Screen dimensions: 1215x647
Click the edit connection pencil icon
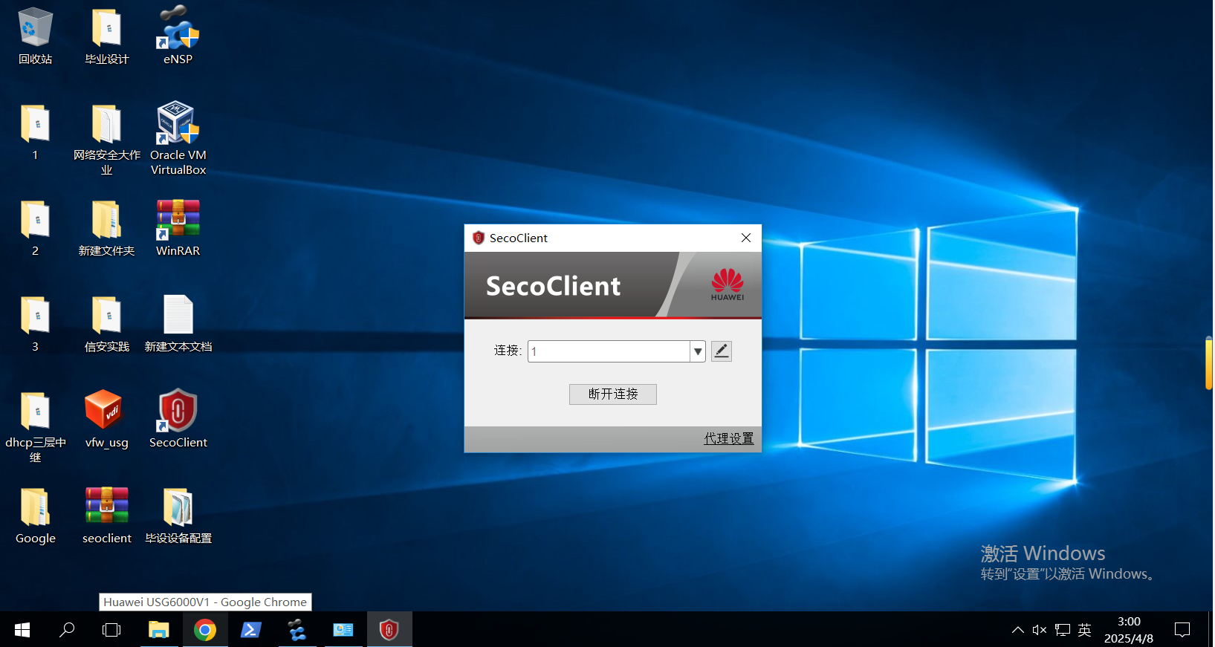tap(722, 351)
